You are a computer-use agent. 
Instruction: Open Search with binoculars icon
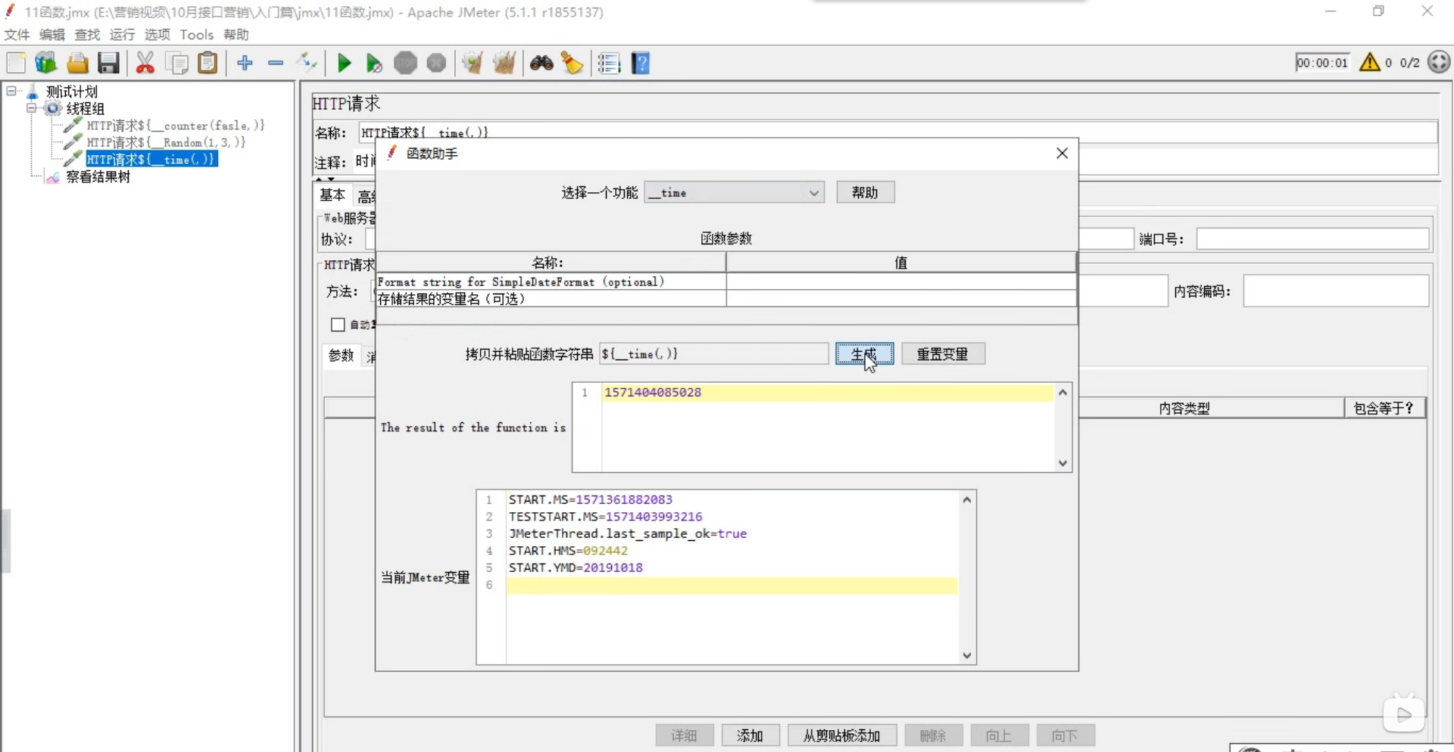[x=541, y=63]
